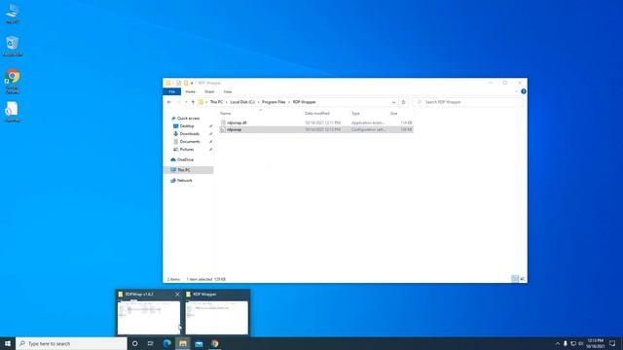Click the Explorer Forward arrow
623x350 pixels.
click(x=178, y=102)
